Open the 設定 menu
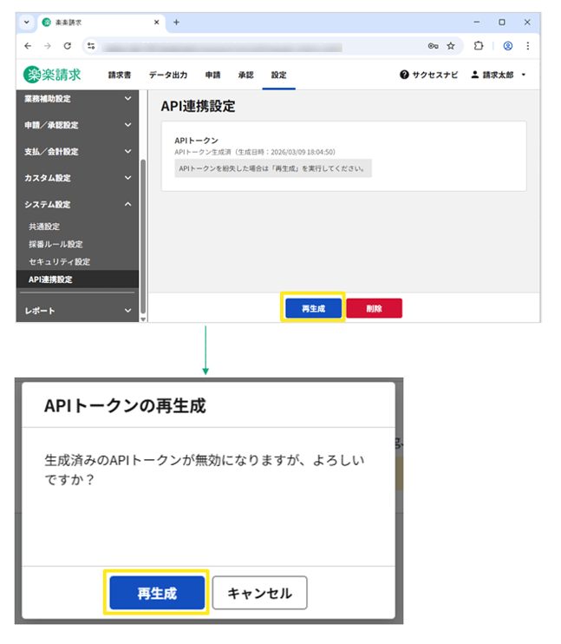The height and width of the screenshot is (644, 561). click(278, 75)
